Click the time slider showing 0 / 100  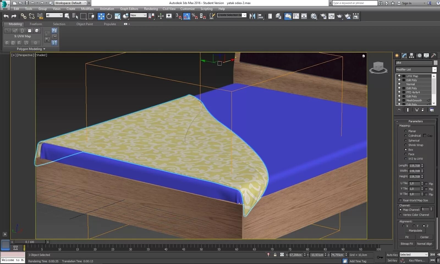(x=30, y=242)
